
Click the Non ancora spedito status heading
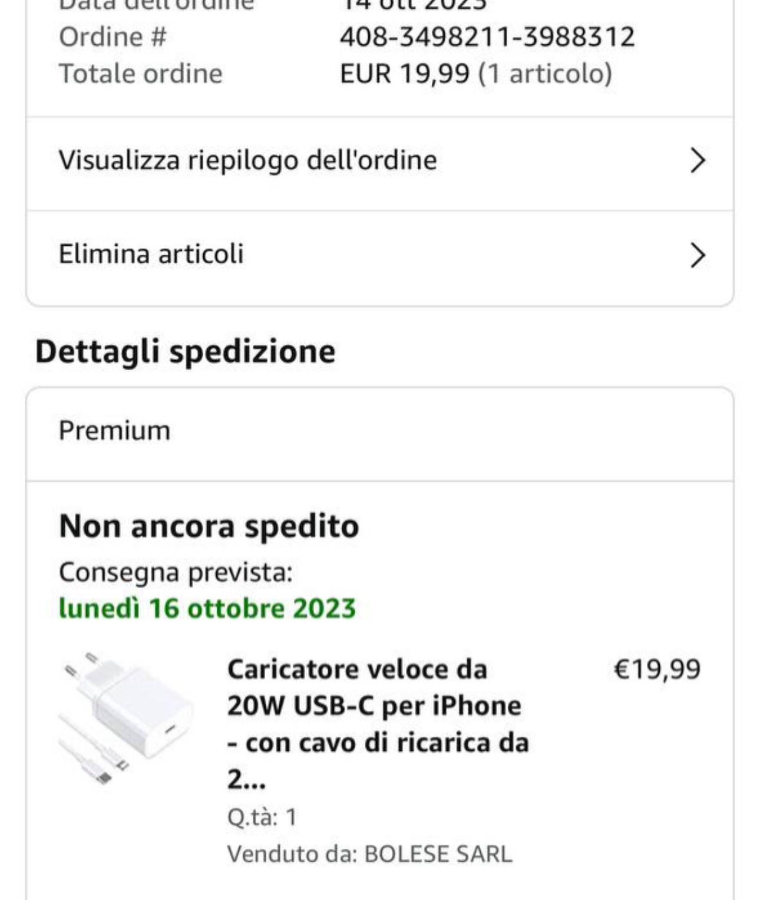[209, 526]
